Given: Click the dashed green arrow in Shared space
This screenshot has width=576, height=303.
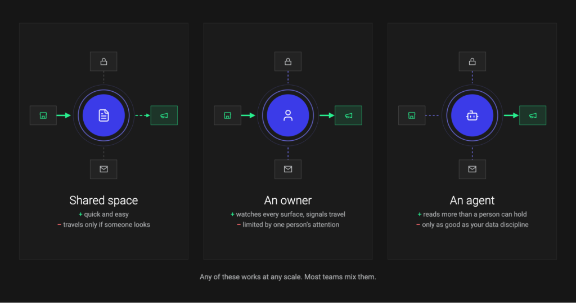Looking at the screenshot, I should pos(142,115).
